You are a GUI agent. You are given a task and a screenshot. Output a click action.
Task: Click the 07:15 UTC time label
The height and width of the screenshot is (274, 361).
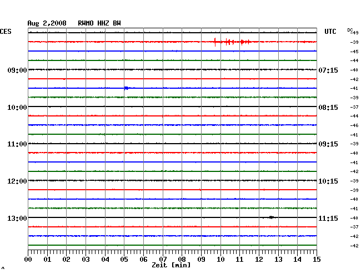tap(328, 70)
